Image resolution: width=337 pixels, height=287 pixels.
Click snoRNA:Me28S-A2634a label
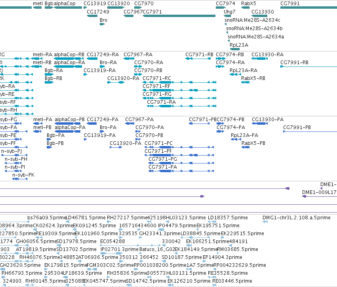point(256,37)
